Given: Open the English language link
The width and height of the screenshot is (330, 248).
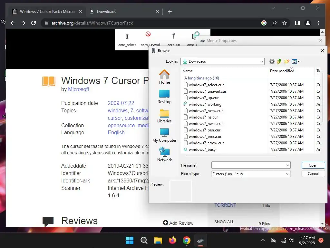Looking at the screenshot, I should pos(116,133).
